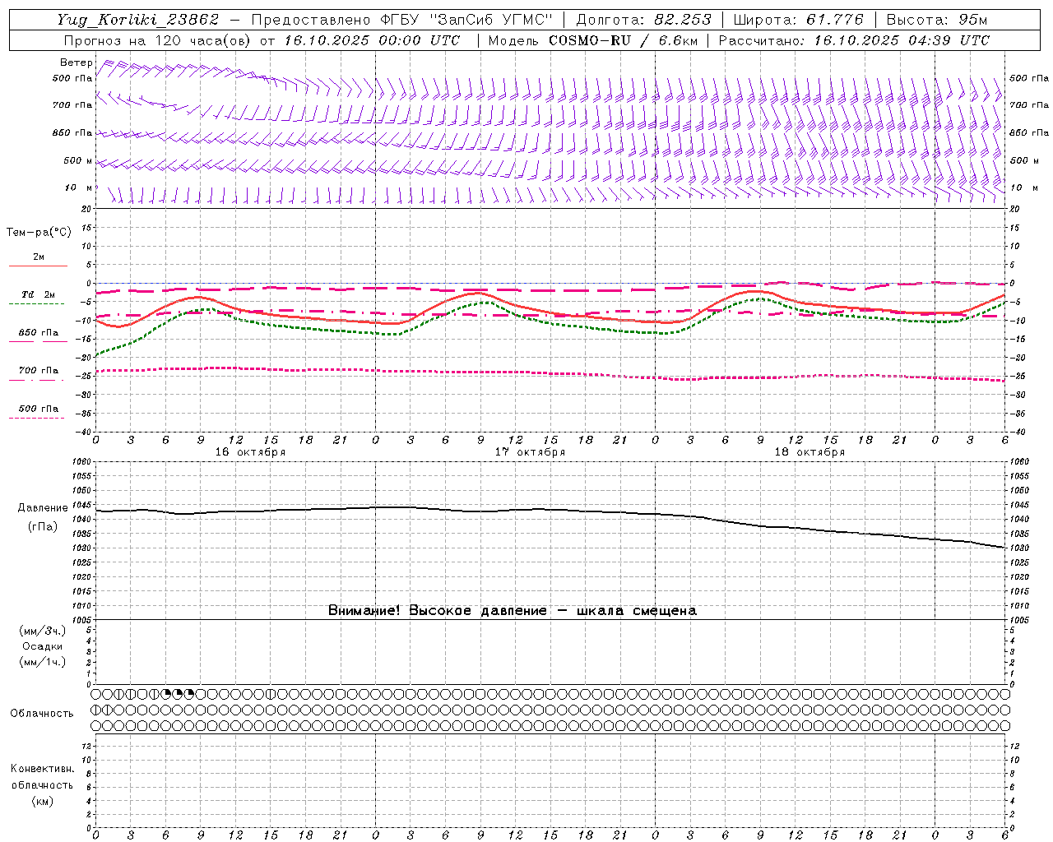
Task: Click the station name Yug_Korliki_23862
Action: coord(138,20)
